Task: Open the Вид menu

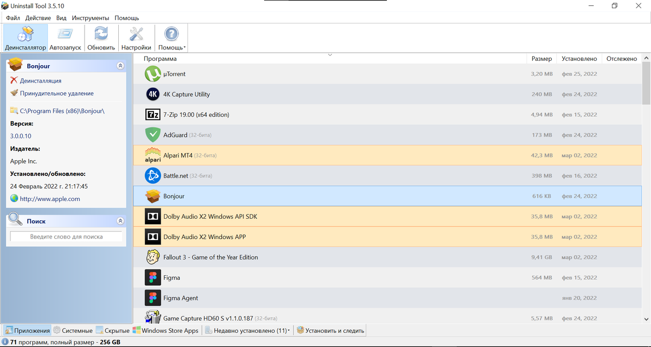Action: pyautogui.click(x=61, y=18)
